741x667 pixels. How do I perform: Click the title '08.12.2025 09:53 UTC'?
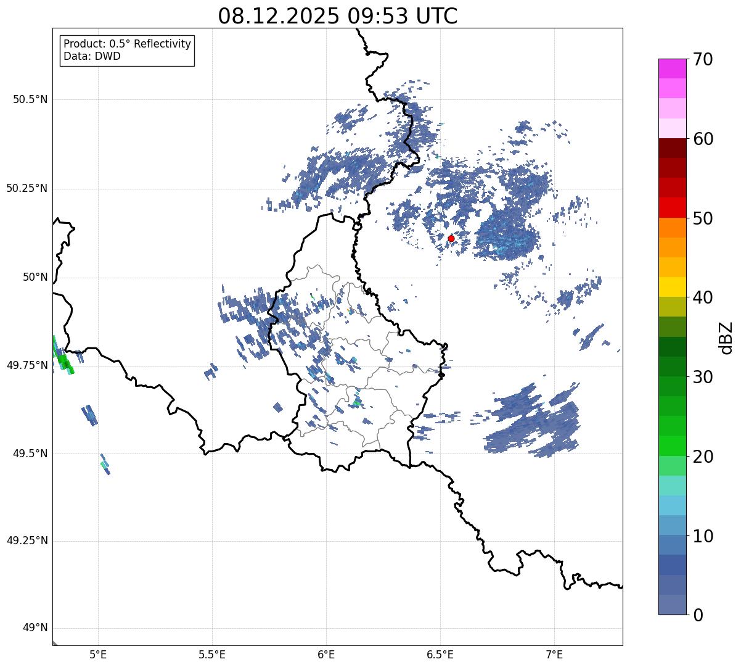pyautogui.click(x=338, y=16)
